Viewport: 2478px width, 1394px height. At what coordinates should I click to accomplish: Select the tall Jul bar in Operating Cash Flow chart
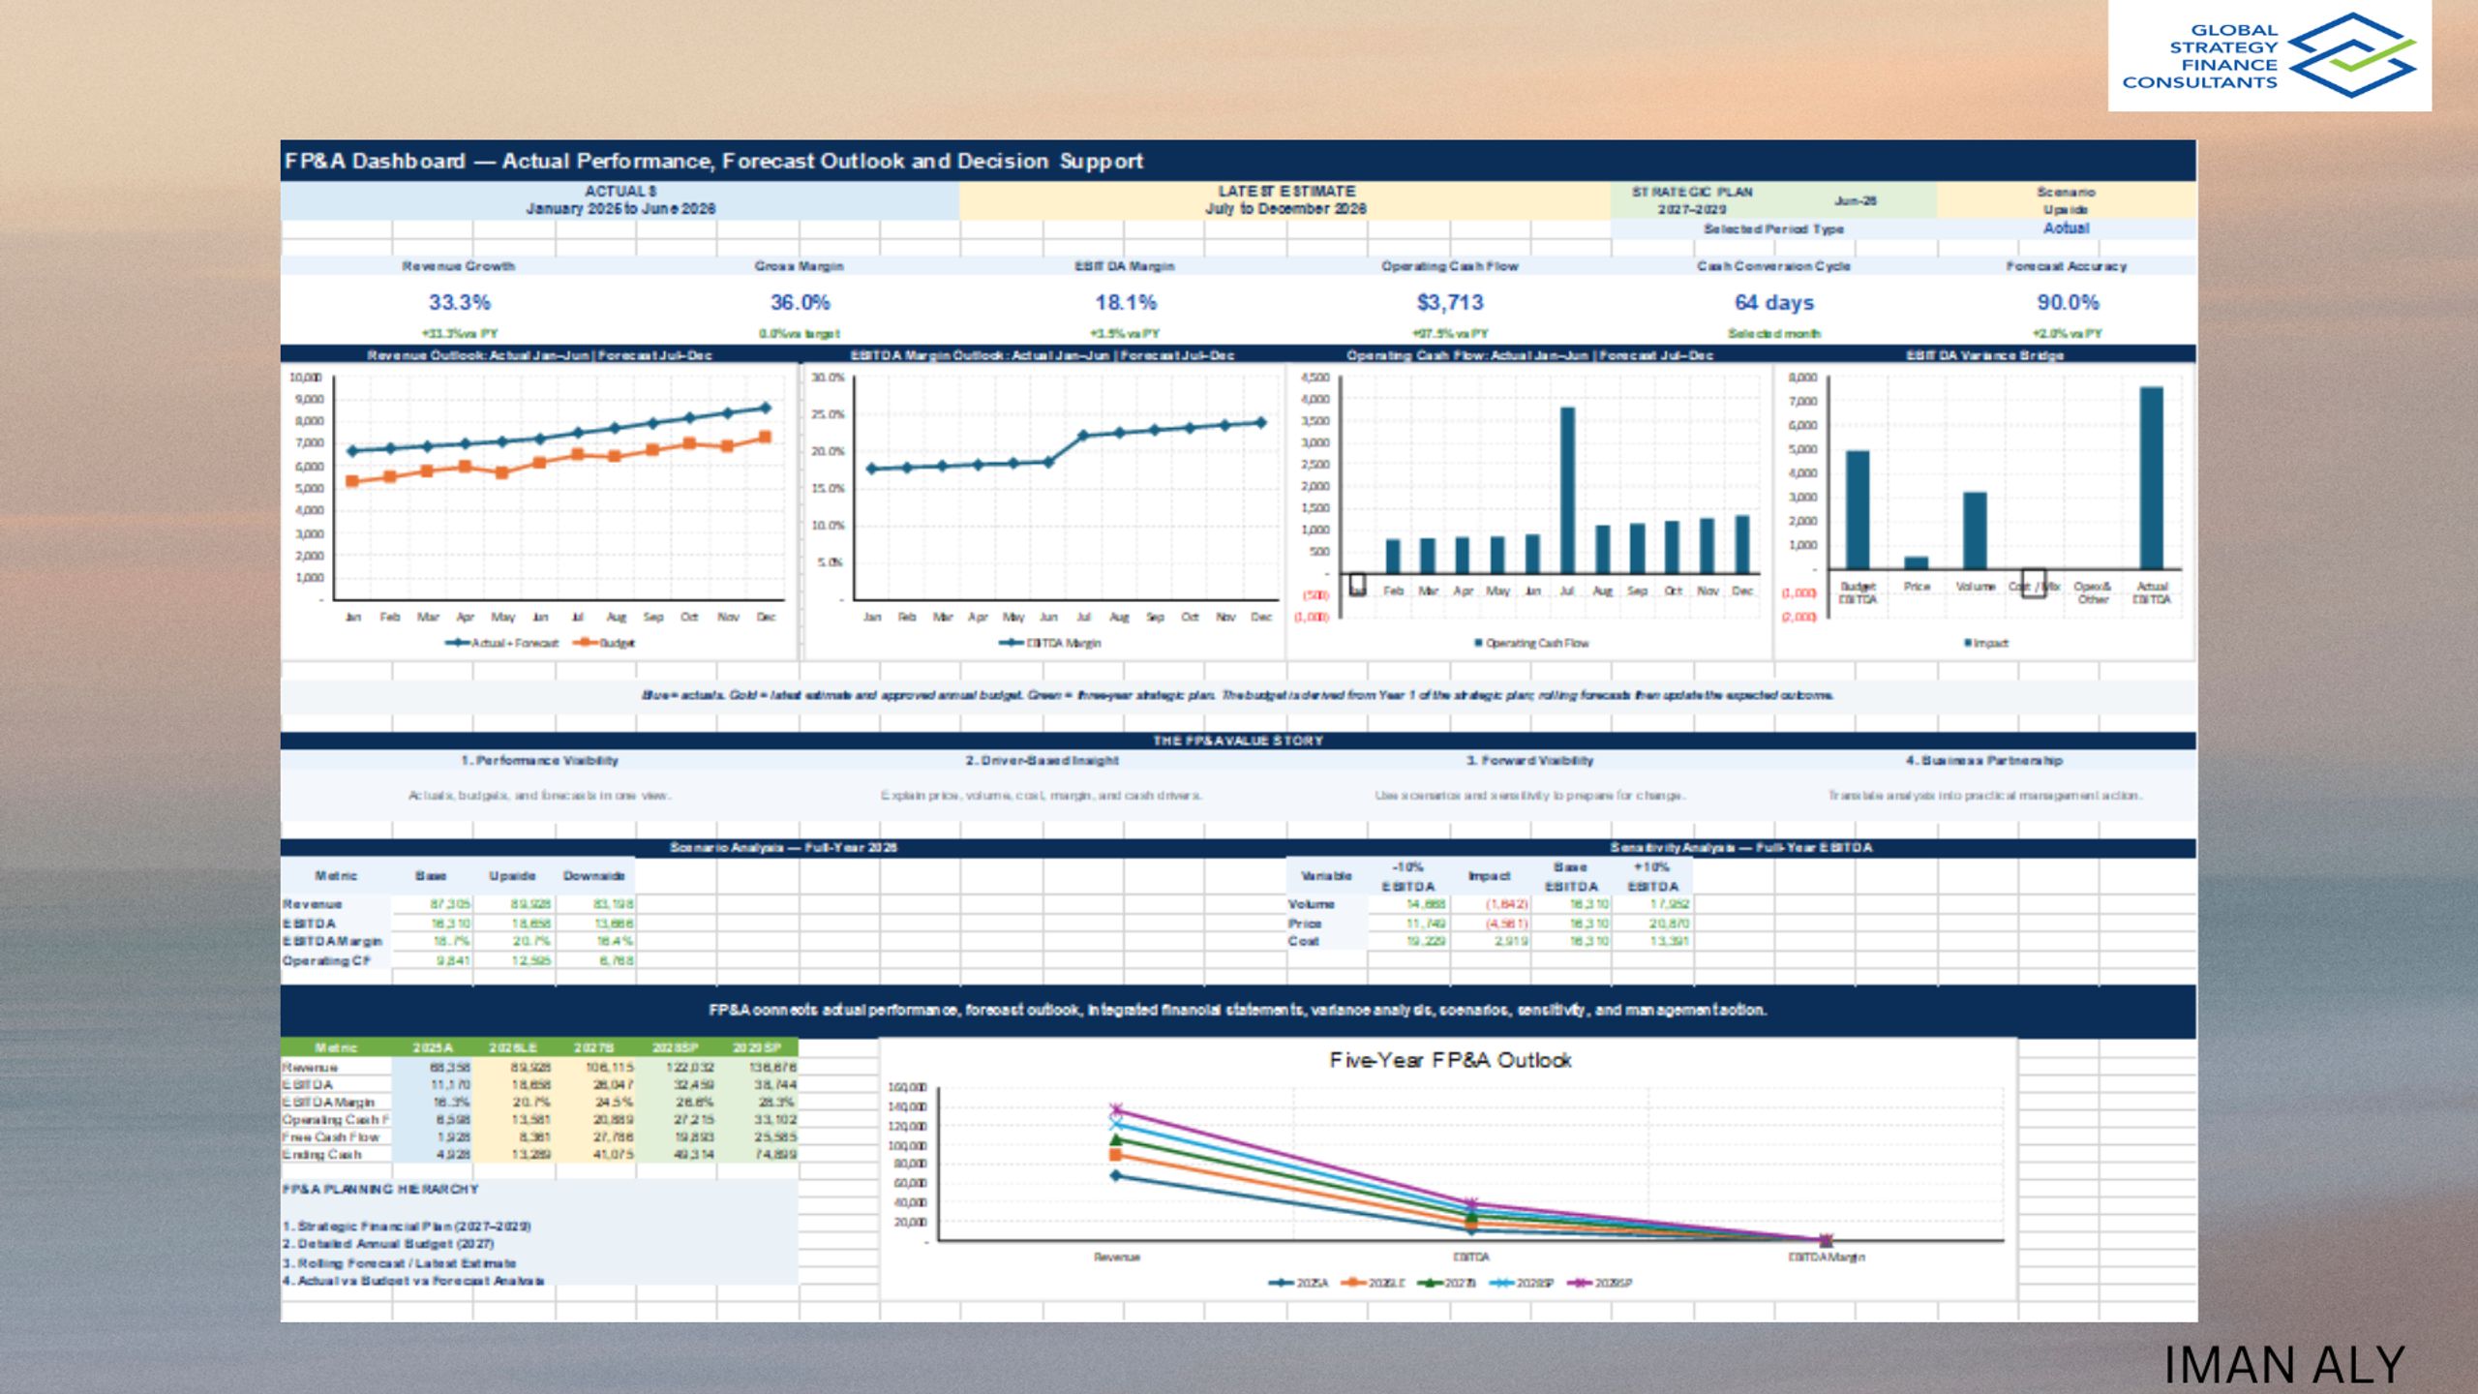pyautogui.click(x=1567, y=490)
